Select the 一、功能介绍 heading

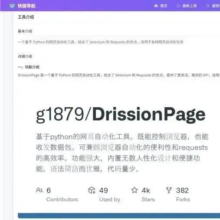29,67
